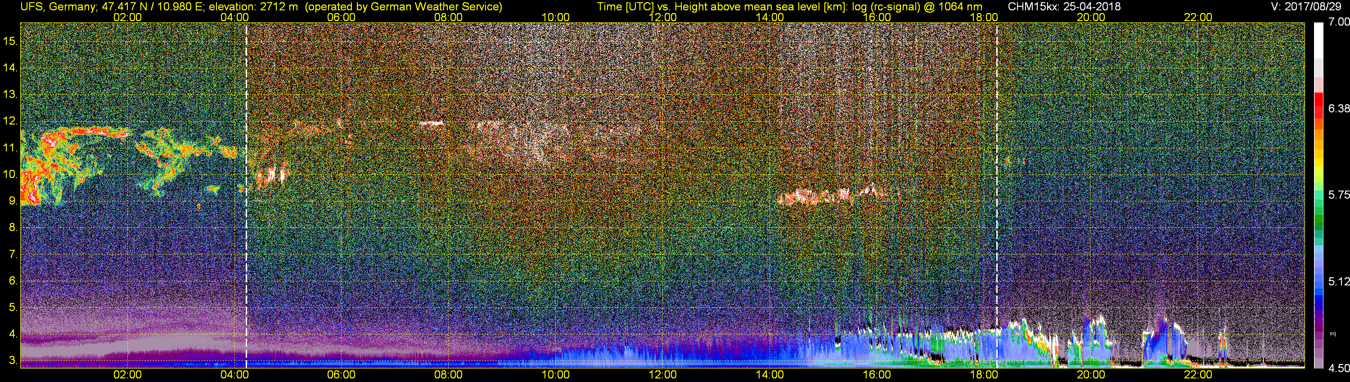The image size is (1350, 382).
Task: Click the 6. km height axis label
Action: point(13,281)
